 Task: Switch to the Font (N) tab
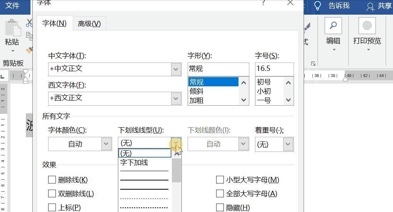[x=55, y=23]
